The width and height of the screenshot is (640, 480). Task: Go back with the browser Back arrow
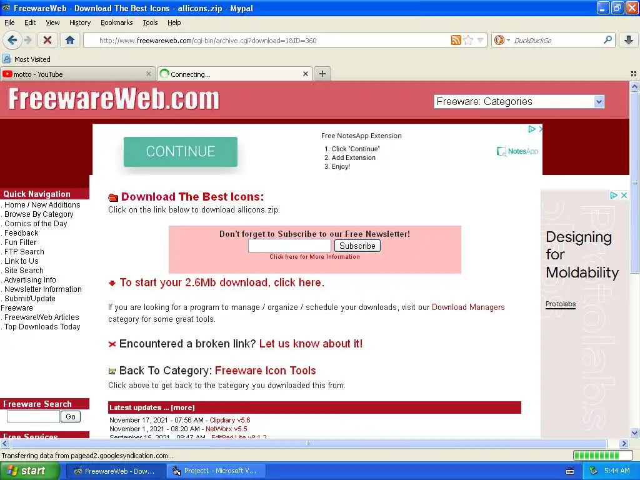coord(12,40)
